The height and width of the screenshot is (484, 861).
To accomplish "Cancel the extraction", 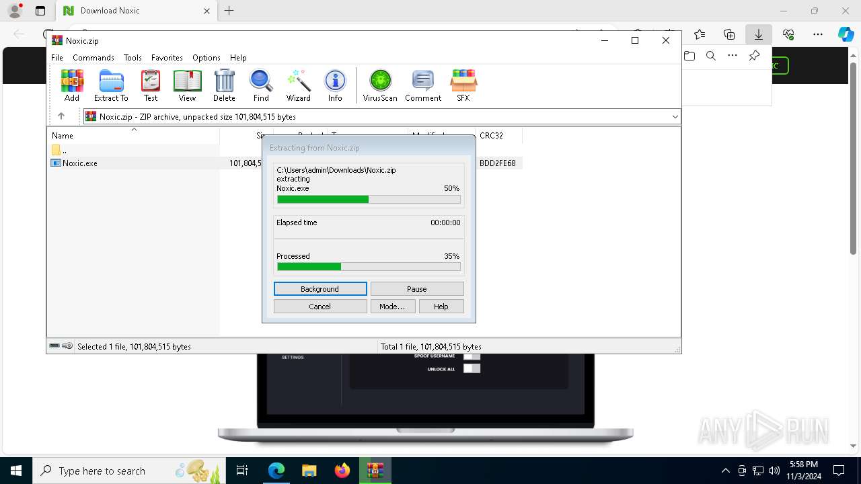I will tap(320, 307).
